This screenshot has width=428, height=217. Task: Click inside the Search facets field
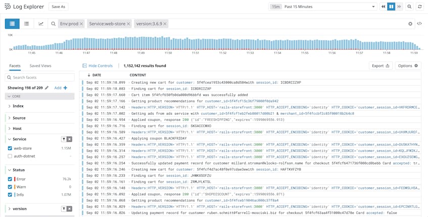click(40, 78)
